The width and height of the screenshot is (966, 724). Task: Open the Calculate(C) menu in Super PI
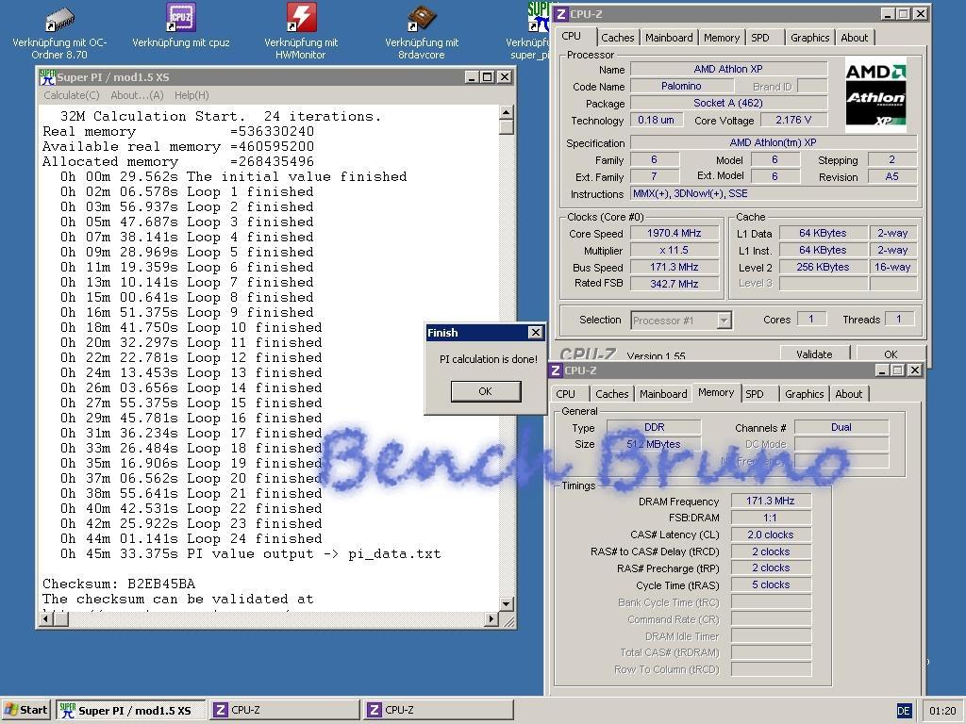72,95
